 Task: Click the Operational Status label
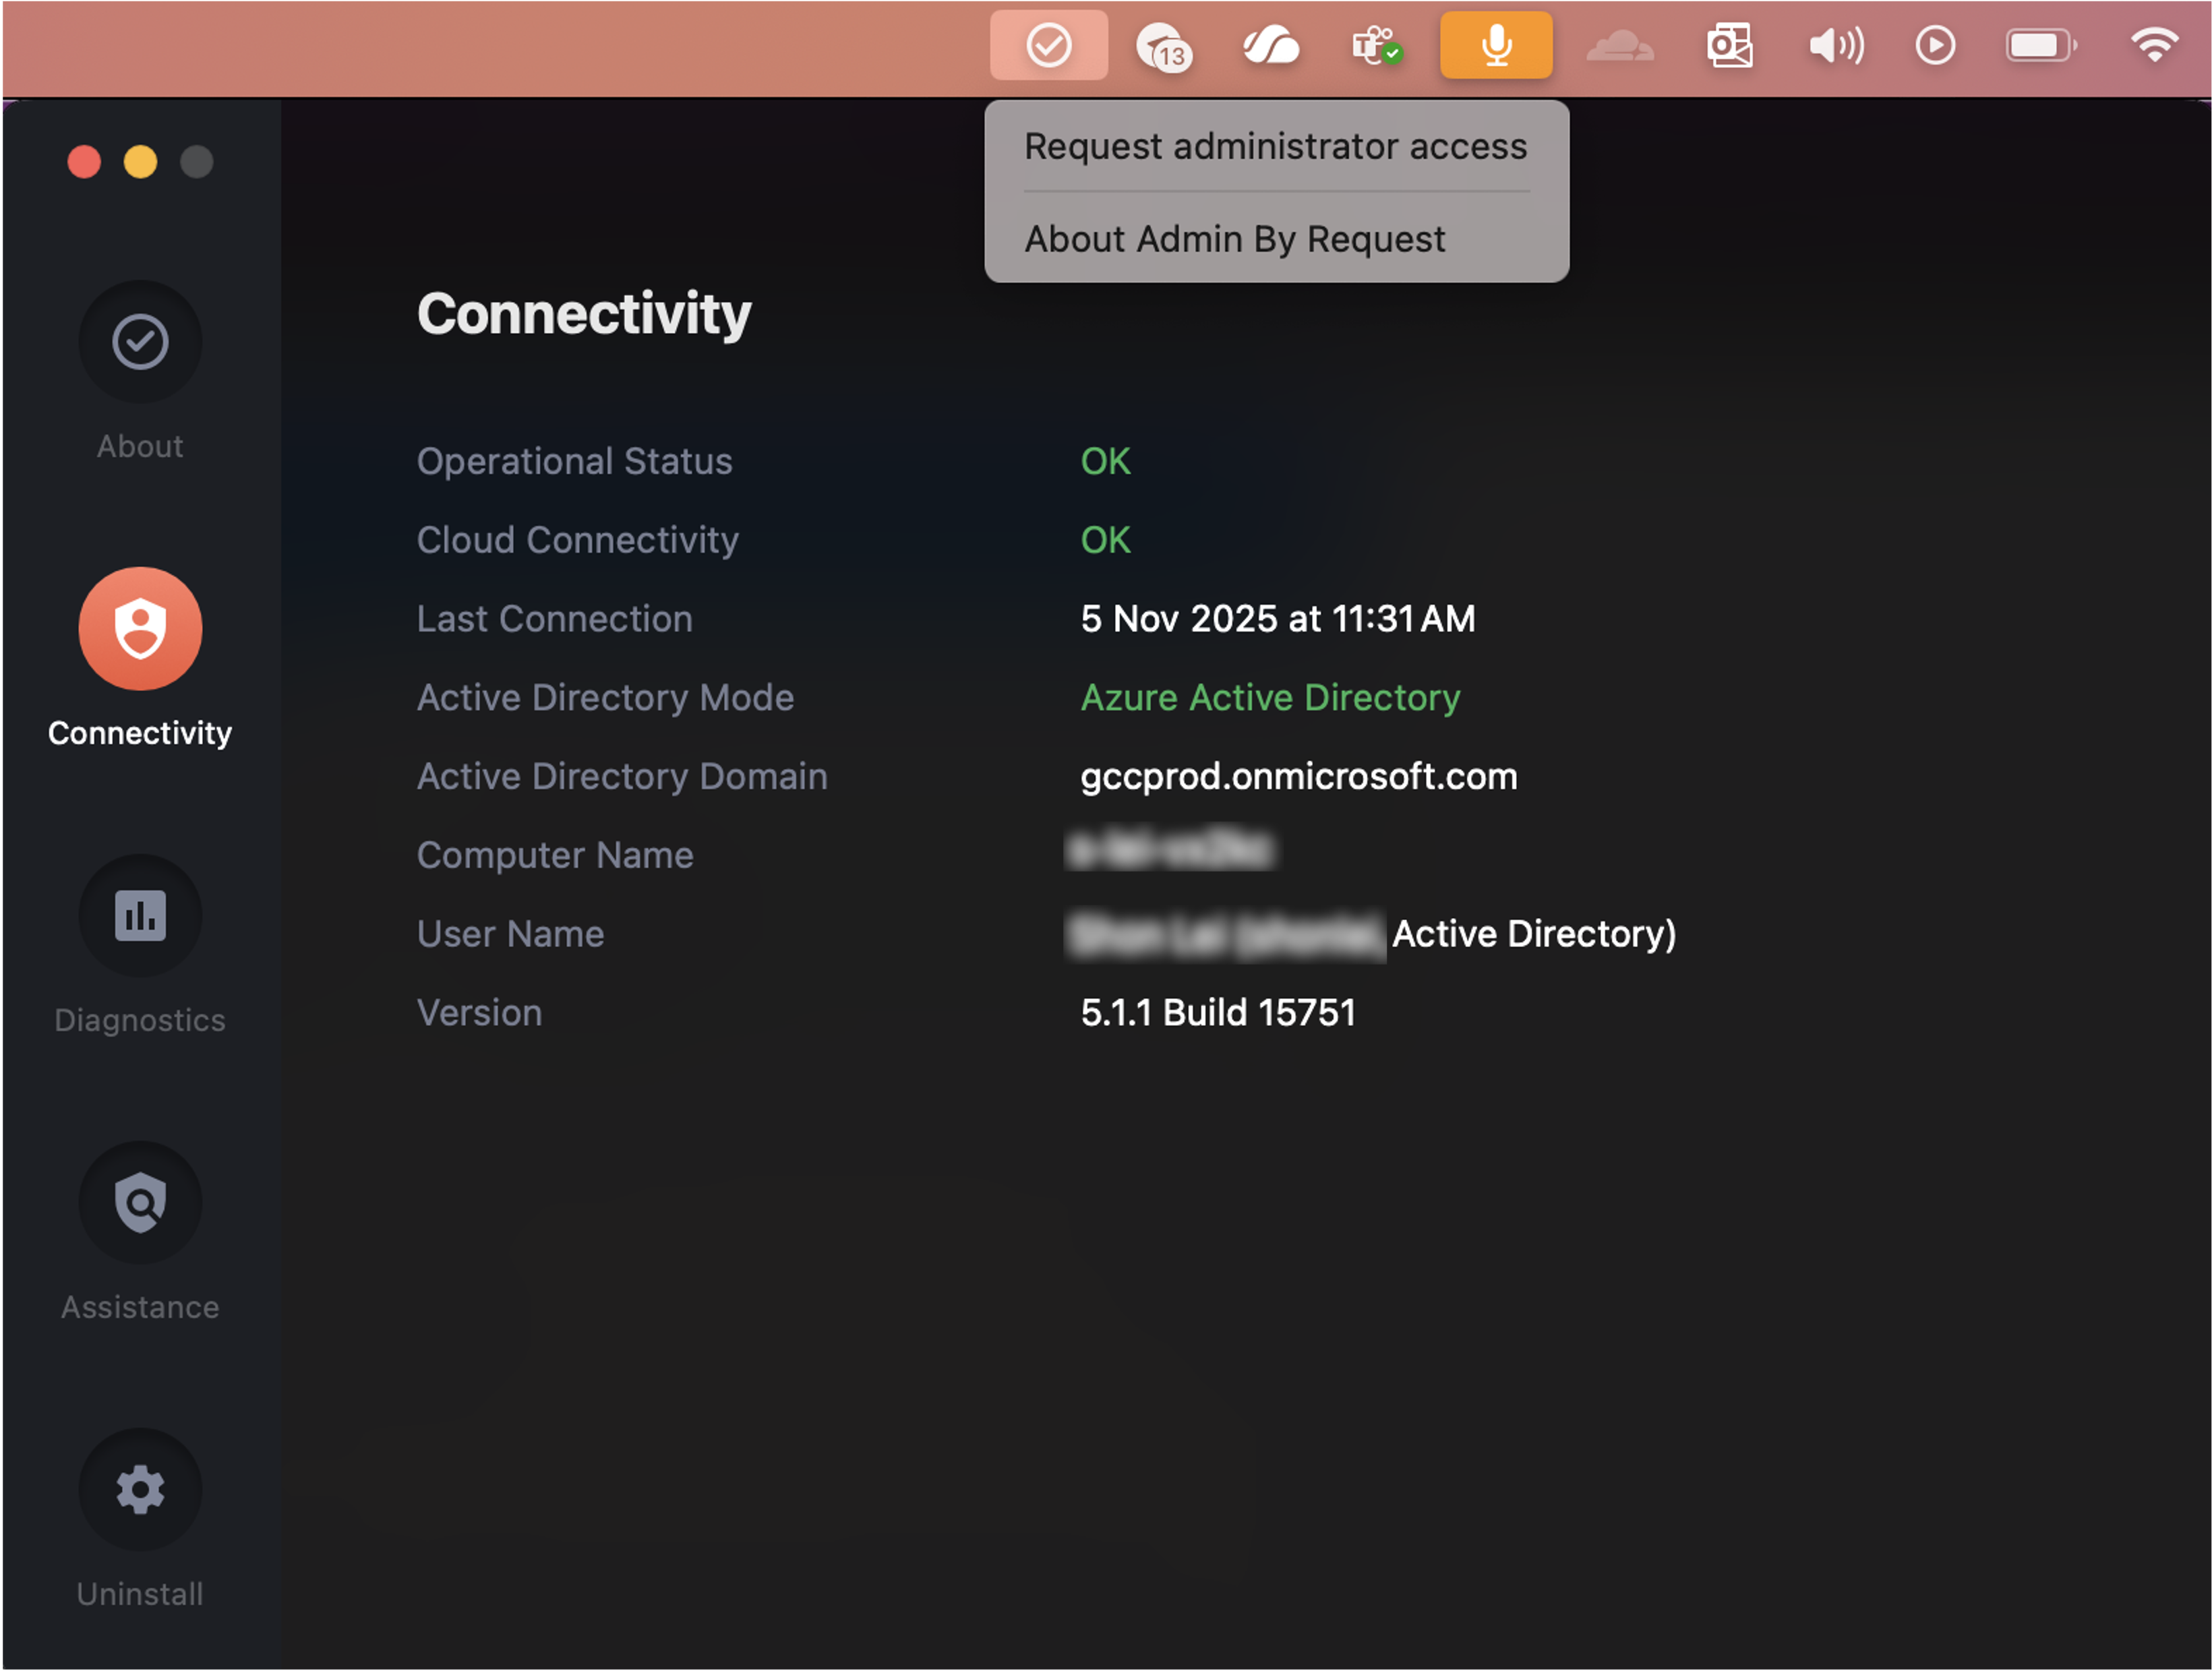pyautogui.click(x=575, y=462)
